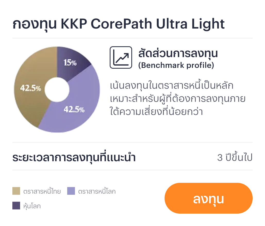Click the benchmark profile chart icon
The height and width of the screenshot is (226, 265).
[x=121, y=57]
